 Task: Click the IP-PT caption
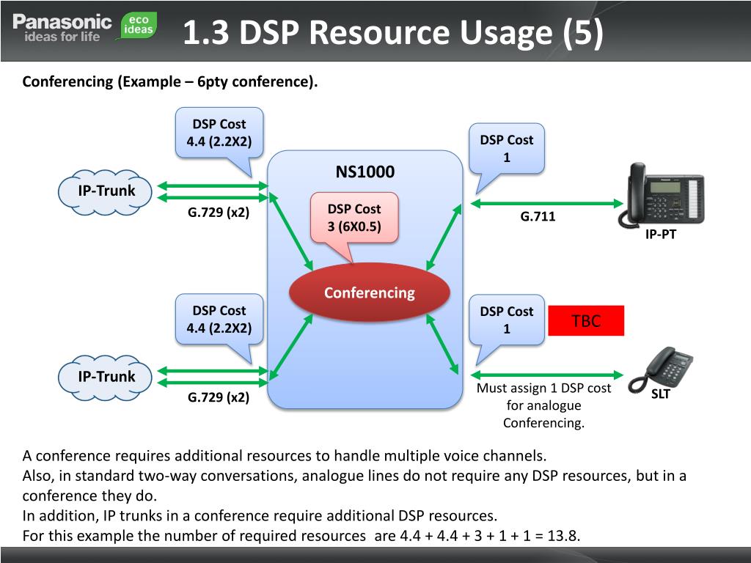661,235
